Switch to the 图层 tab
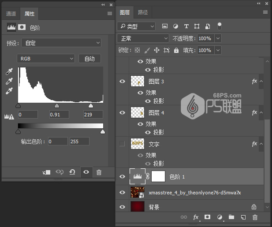272x227 pixels. (125, 12)
